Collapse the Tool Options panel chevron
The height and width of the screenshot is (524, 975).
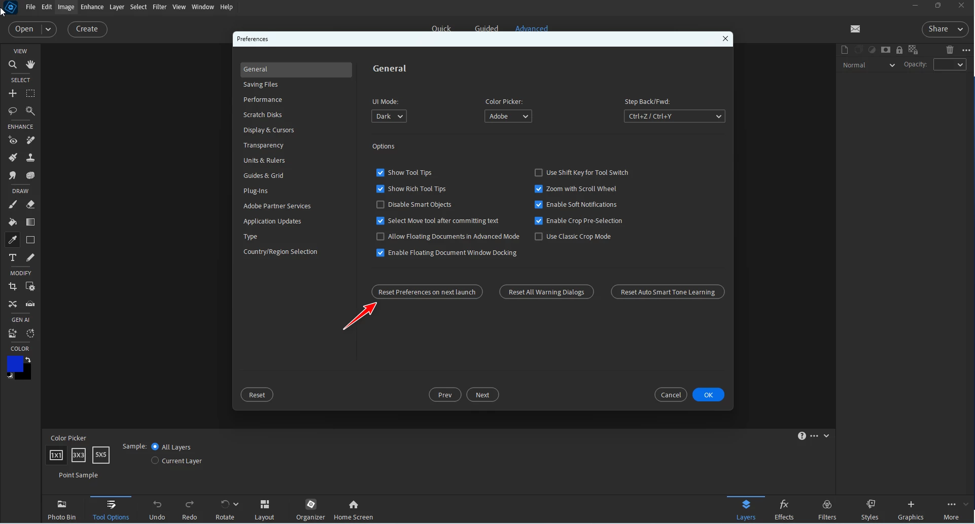(x=827, y=436)
